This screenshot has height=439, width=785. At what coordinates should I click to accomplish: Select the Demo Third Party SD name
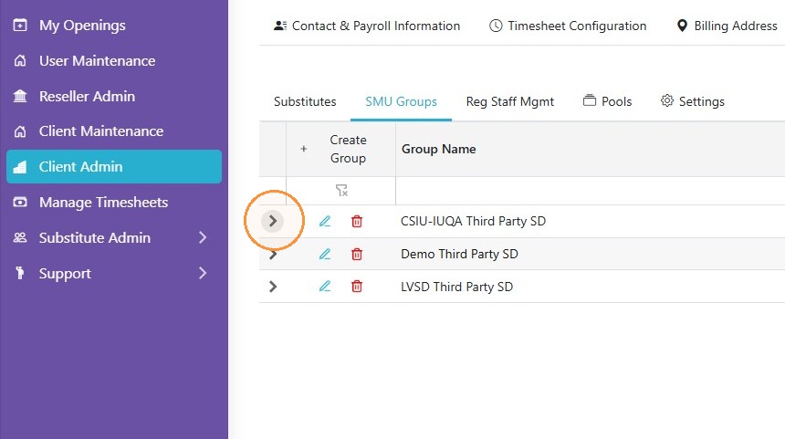pos(459,255)
